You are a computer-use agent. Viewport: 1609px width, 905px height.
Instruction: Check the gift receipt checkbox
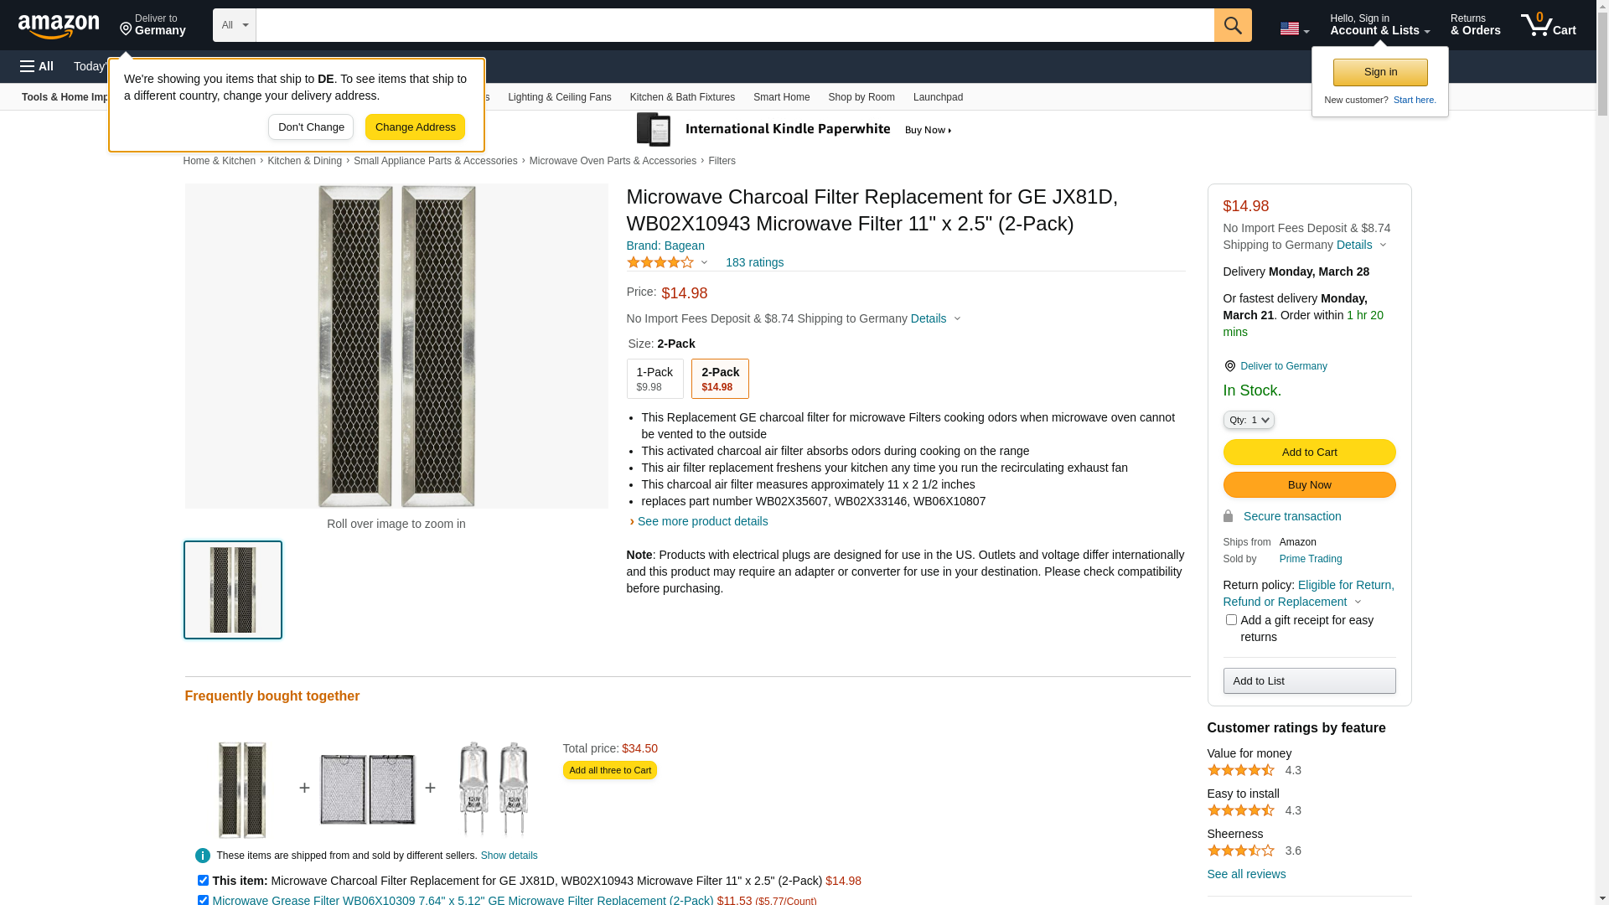pos(1231,620)
